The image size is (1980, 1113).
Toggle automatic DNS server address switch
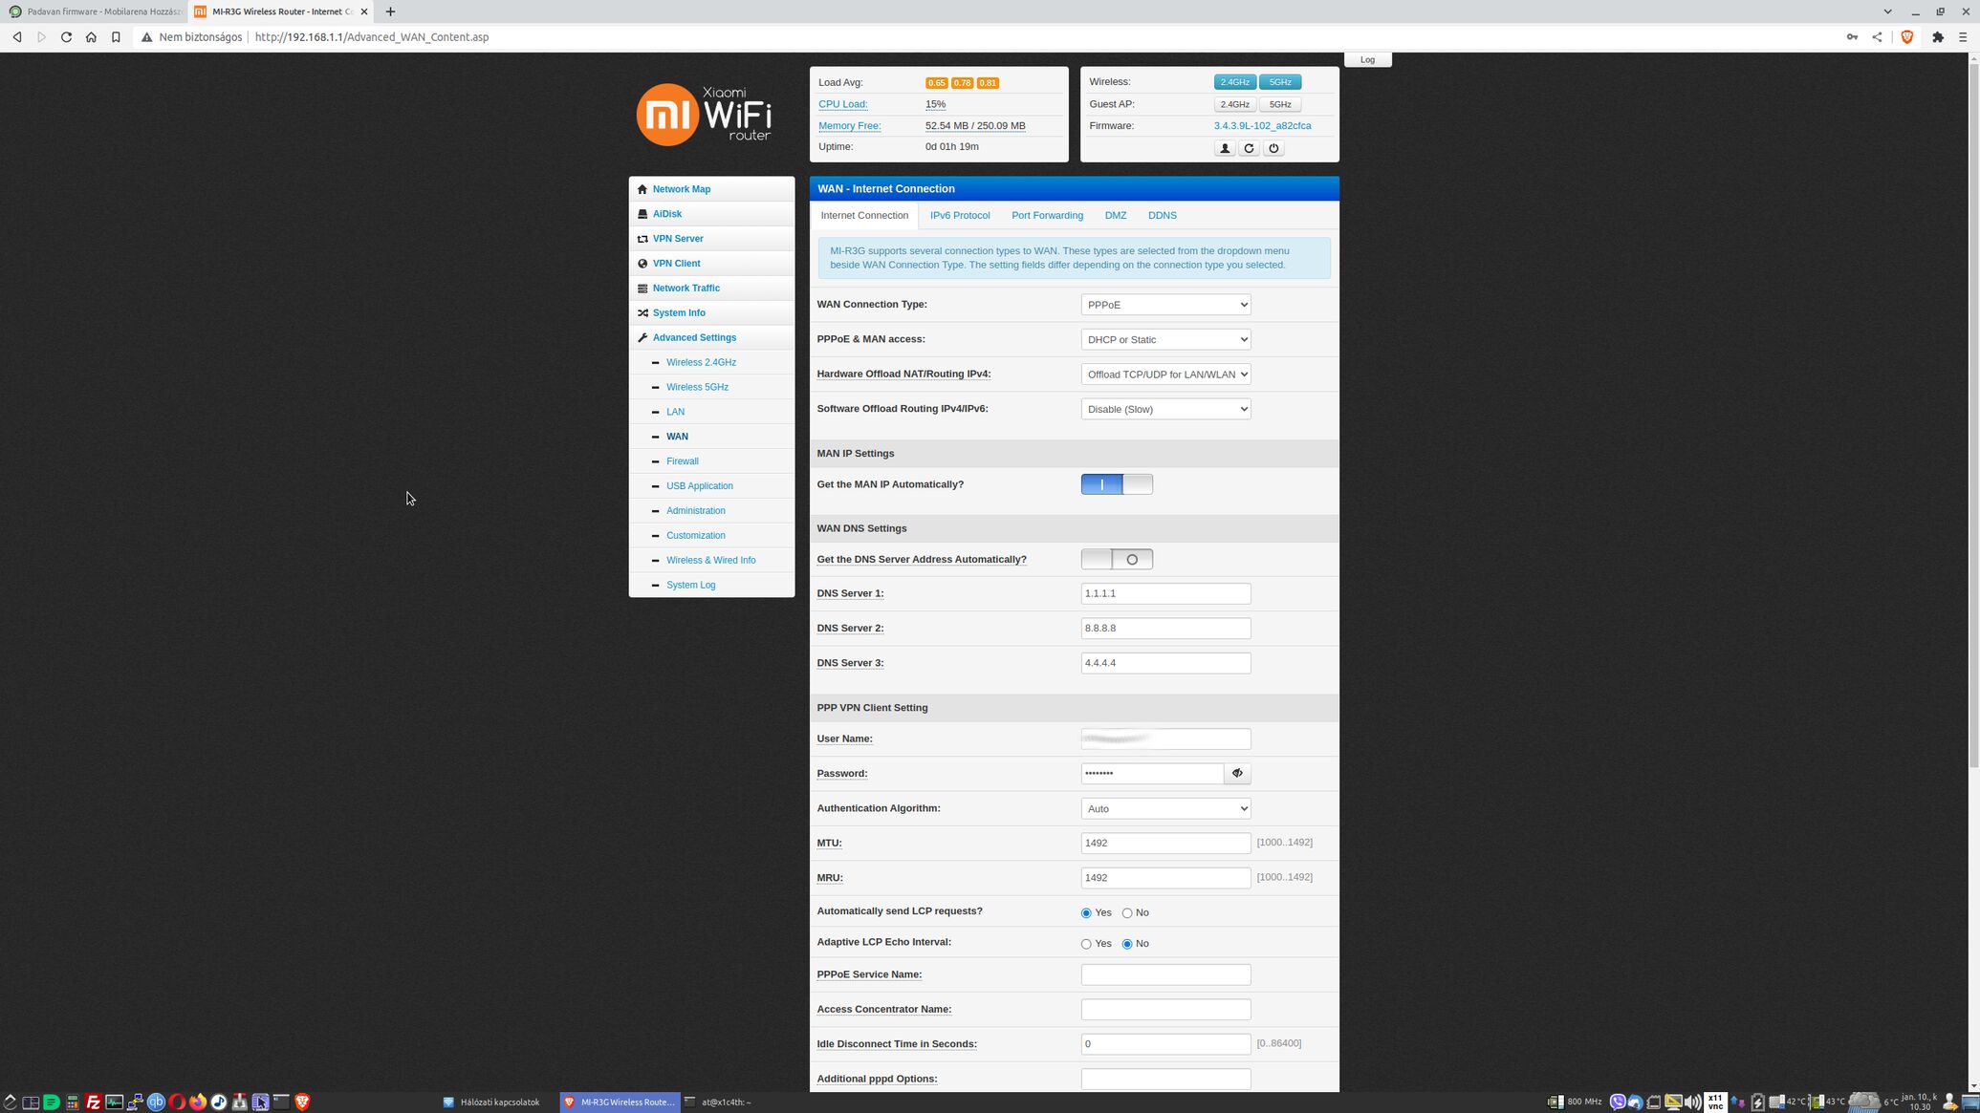click(1117, 560)
